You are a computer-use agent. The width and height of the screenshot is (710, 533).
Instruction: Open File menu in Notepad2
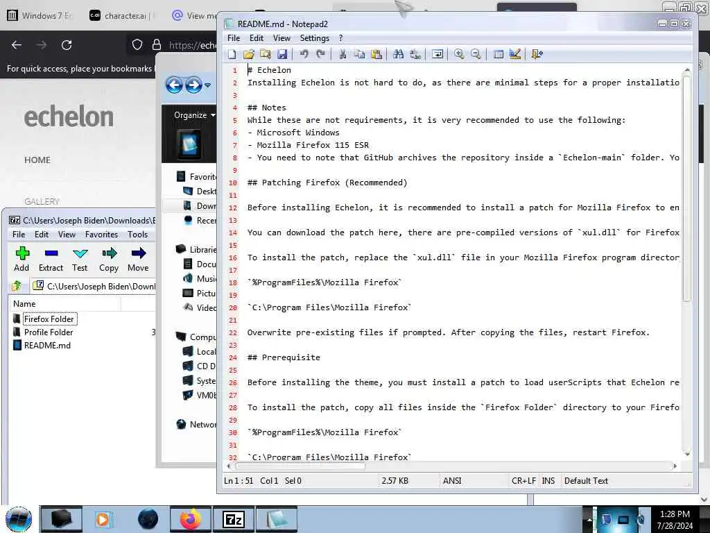(x=234, y=38)
